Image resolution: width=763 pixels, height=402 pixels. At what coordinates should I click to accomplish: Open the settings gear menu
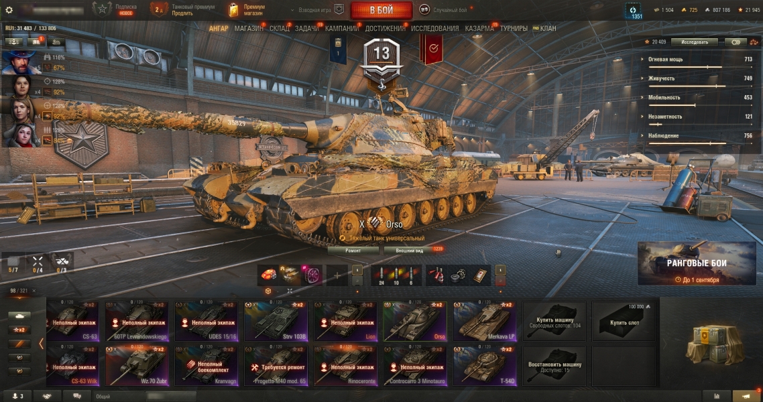tap(9, 9)
